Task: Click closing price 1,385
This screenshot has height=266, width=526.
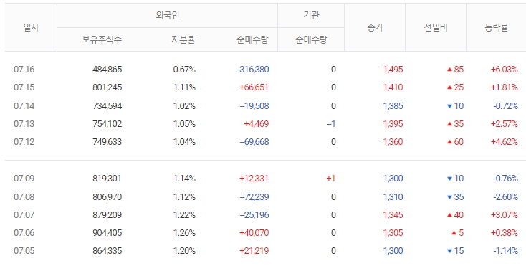Action: click(x=393, y=106)
